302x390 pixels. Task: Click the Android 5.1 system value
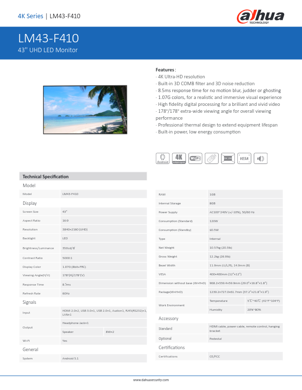tap(70, 358)
